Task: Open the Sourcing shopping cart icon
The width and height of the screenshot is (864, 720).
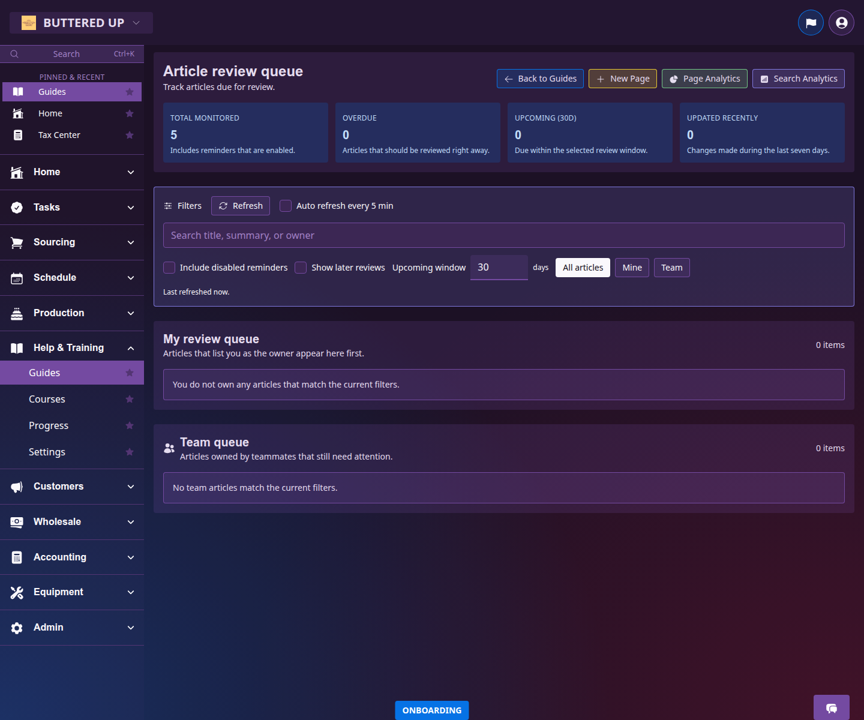Action: (17, 242)
